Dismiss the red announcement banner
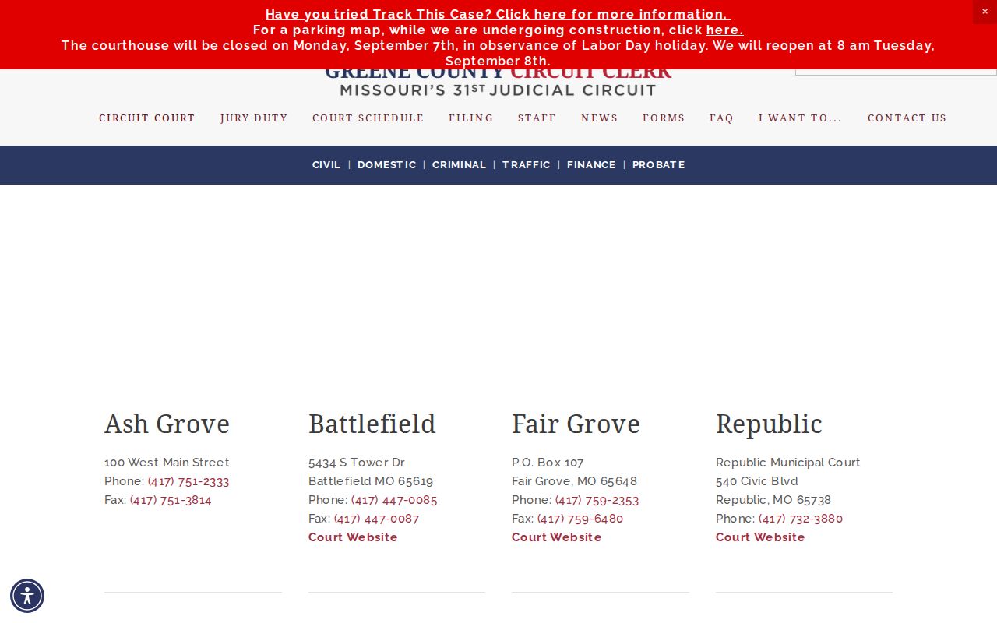 pyautogui.click(x=985, y=12)
